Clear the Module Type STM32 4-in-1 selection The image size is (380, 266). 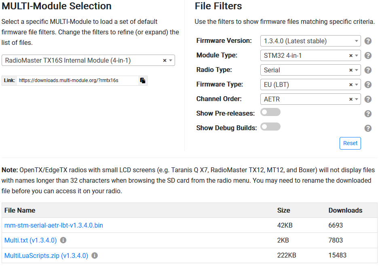pos(350,55)
